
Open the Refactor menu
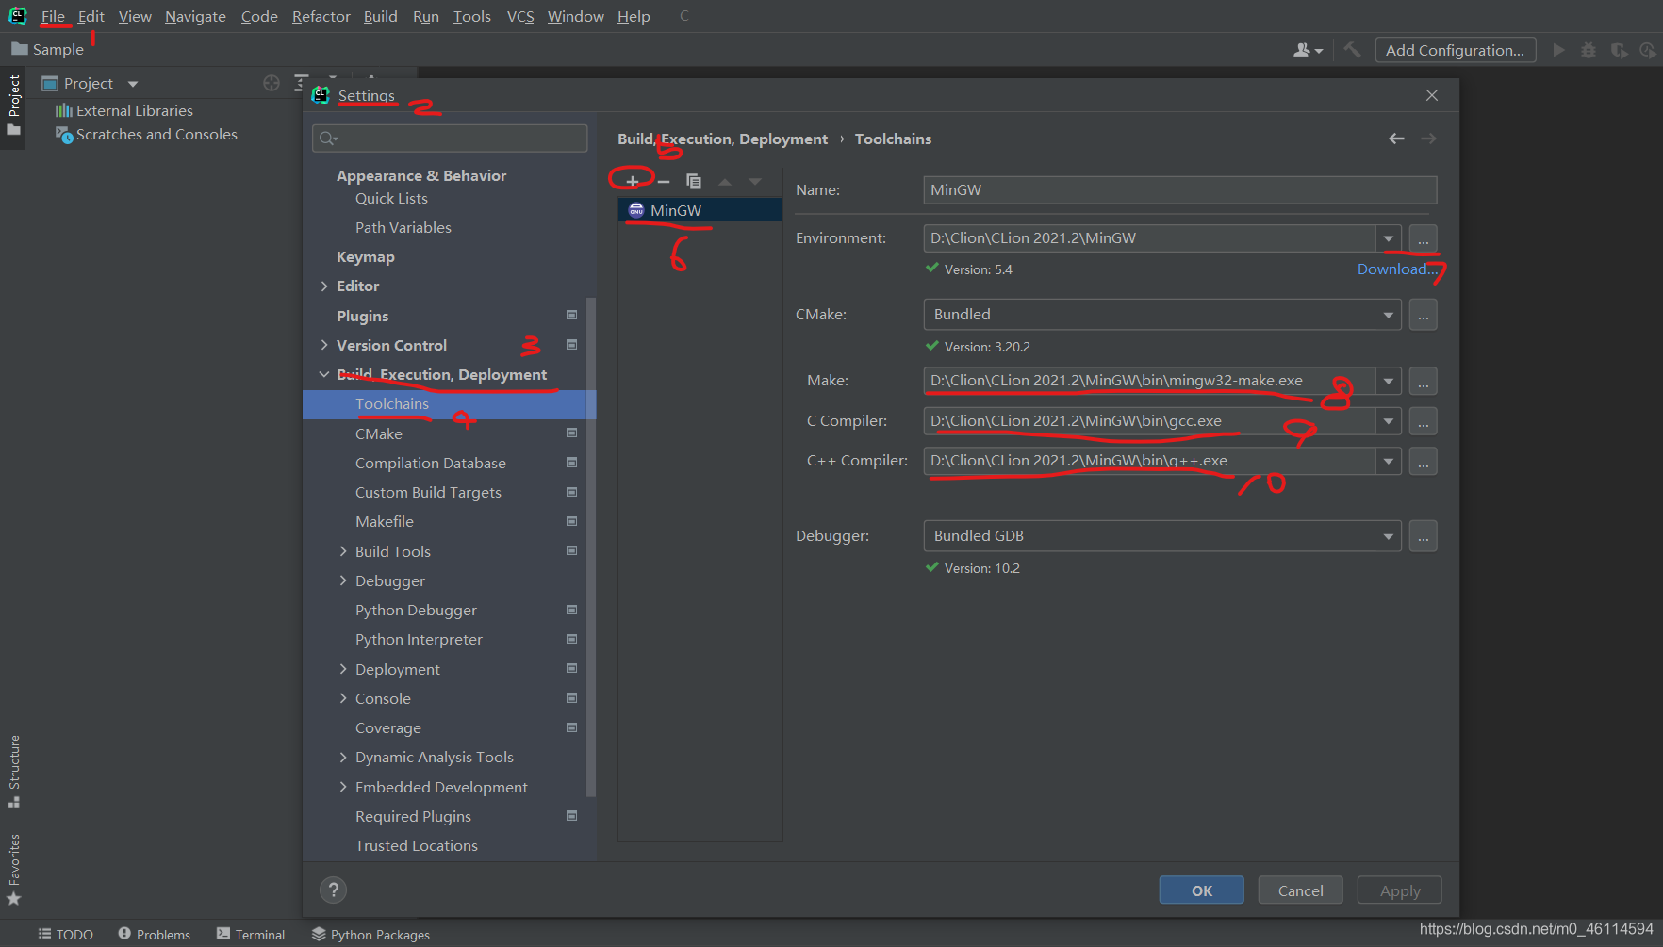(x=321, y=16)
